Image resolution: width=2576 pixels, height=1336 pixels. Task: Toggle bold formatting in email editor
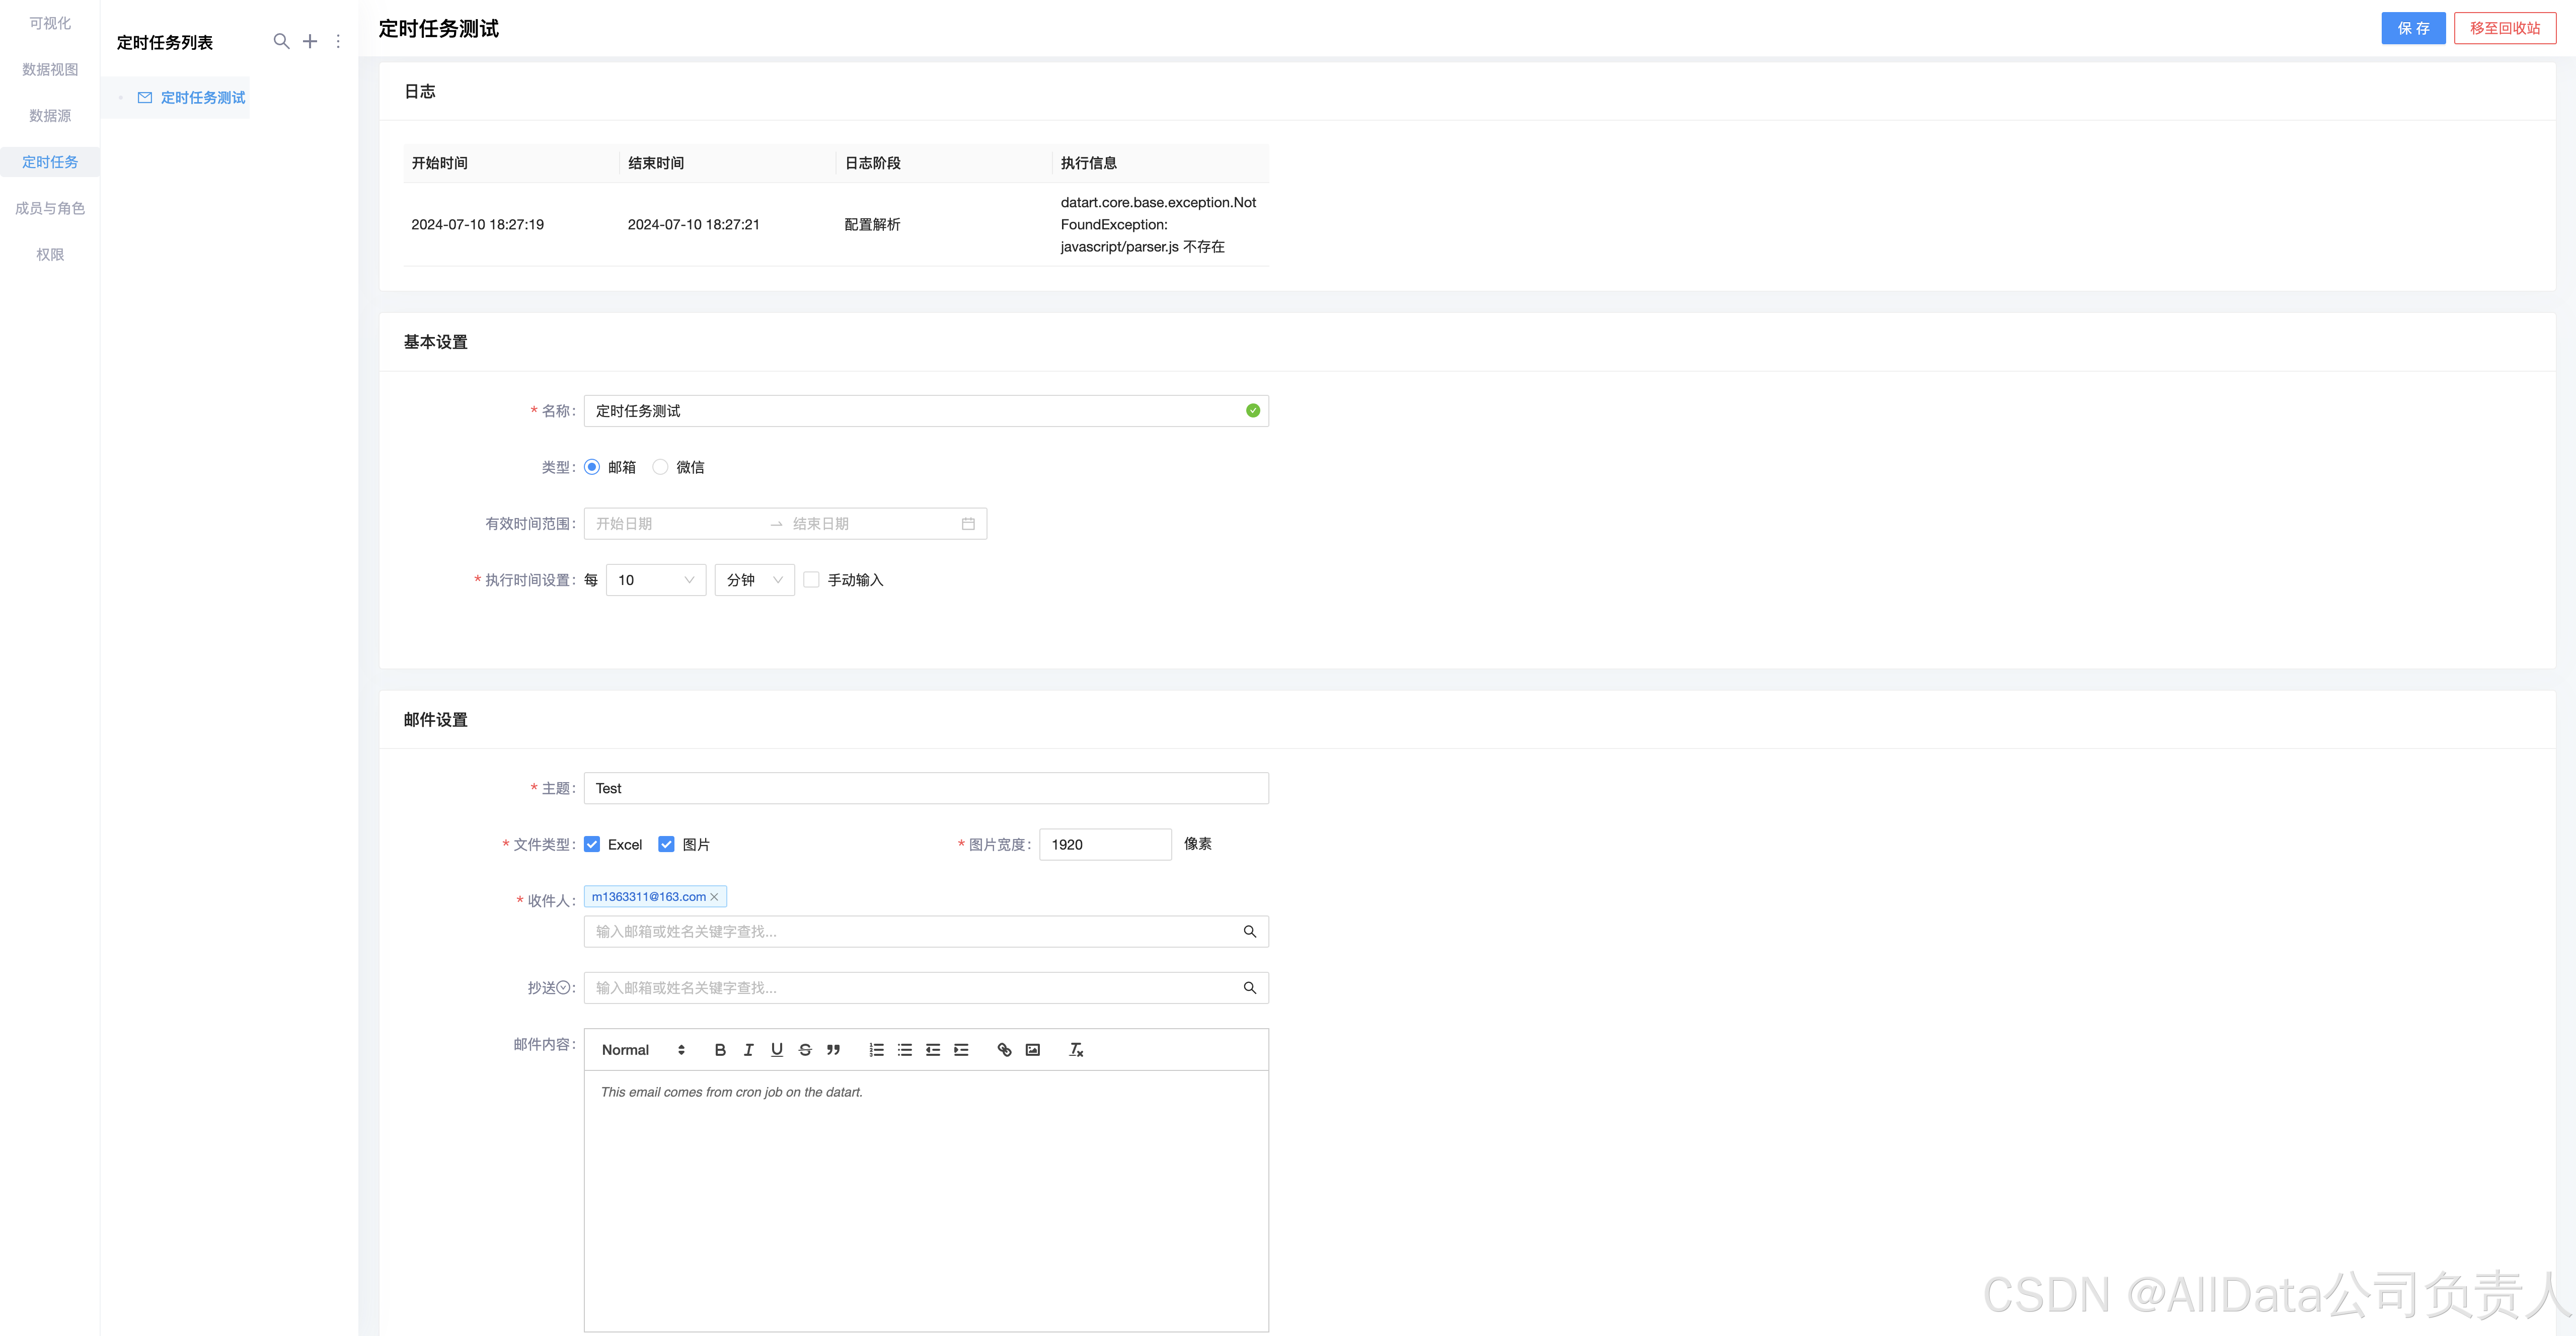719,1049
